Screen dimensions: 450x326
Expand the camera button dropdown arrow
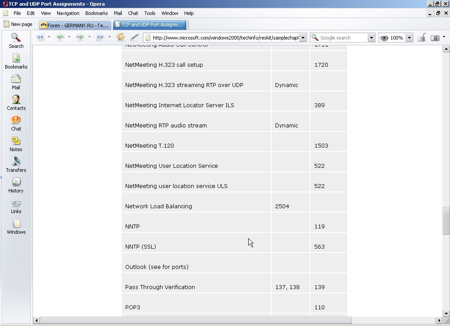pos(444,37)
